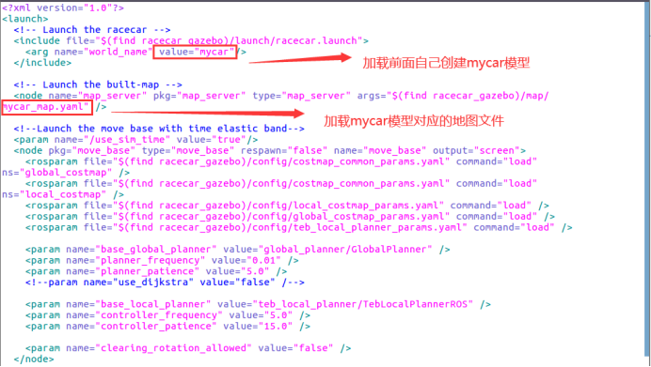651x367 pixels.
Task: Click planner_frequency value "0.01"
Action: point(263,260)
